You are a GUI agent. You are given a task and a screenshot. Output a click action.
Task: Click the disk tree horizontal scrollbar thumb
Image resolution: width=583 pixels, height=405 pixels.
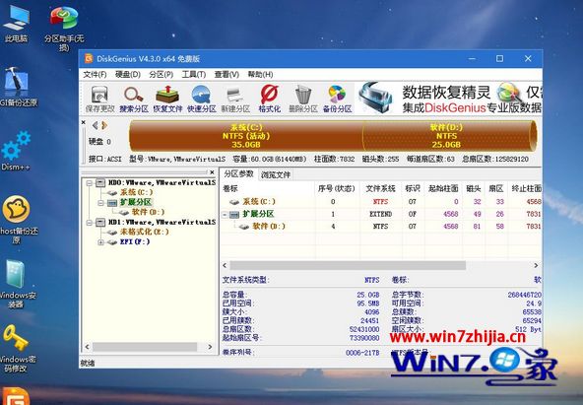(x=145, y=347)
